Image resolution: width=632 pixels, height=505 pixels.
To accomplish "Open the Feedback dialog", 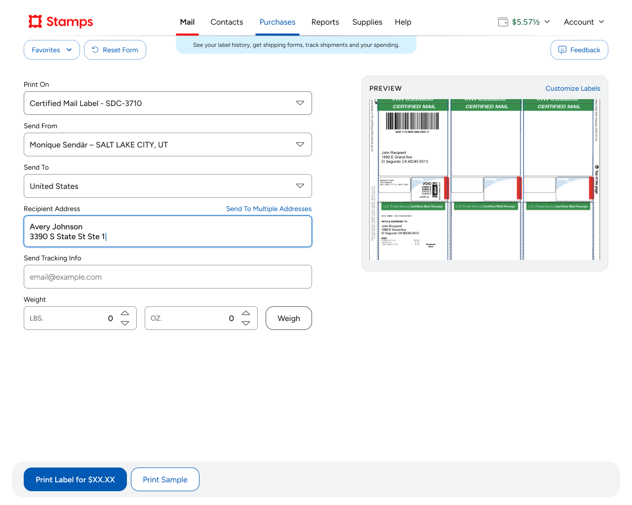I will click(x=579, y=50).
